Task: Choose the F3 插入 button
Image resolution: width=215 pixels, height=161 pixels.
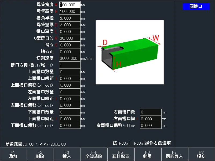Action: pos(67,154)
